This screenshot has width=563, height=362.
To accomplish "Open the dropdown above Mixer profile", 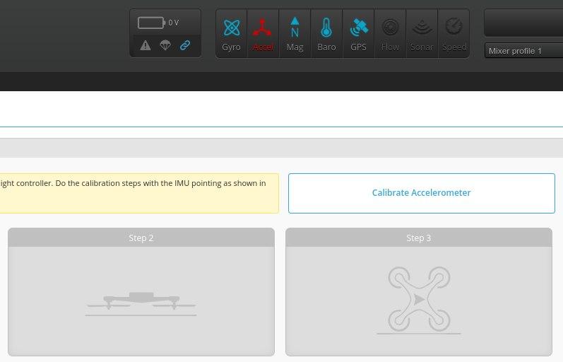I will point(523,23).
